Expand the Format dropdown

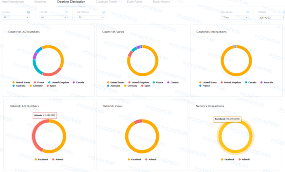(53, 17)
